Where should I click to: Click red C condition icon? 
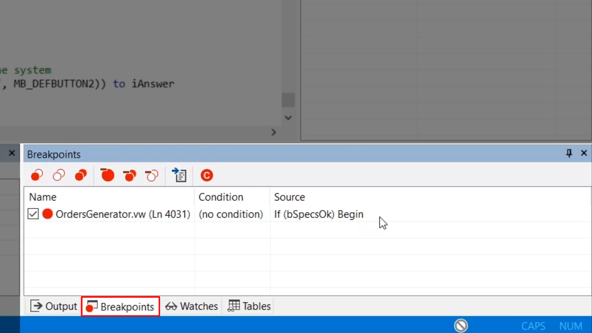click(207, 175)
